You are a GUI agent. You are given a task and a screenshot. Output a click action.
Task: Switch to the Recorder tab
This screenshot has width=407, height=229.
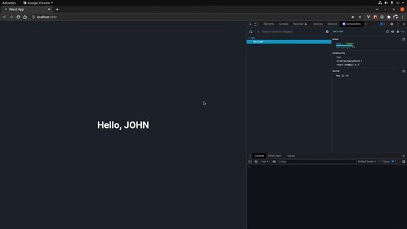coord(300,24)
